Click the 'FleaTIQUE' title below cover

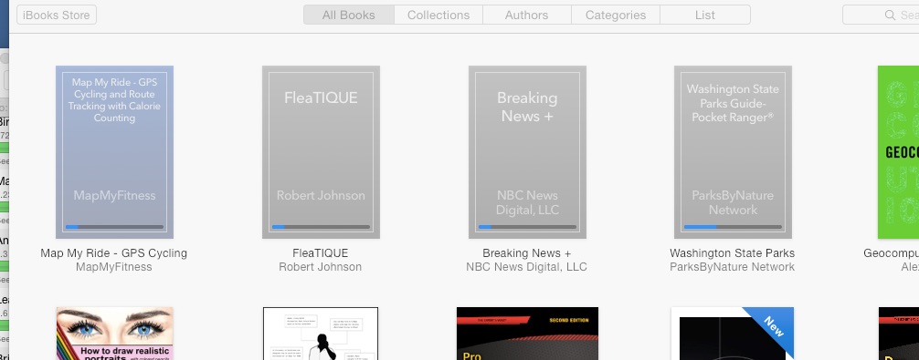click(x=320, y=253)
